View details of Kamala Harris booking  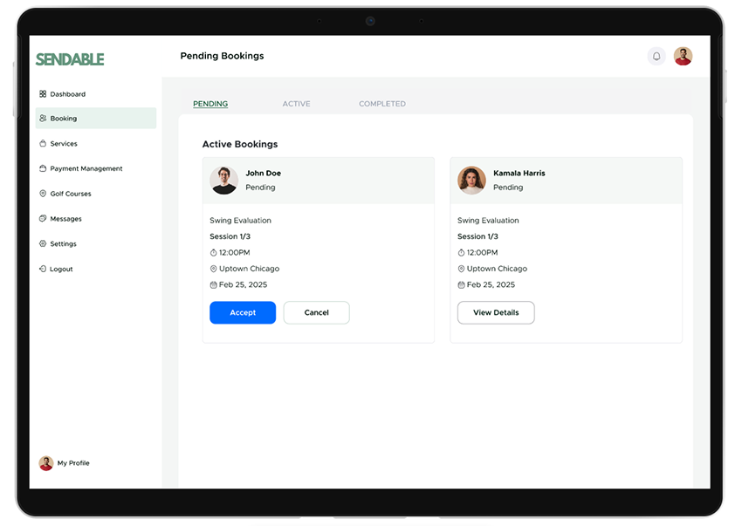click(x=496, y=312)
